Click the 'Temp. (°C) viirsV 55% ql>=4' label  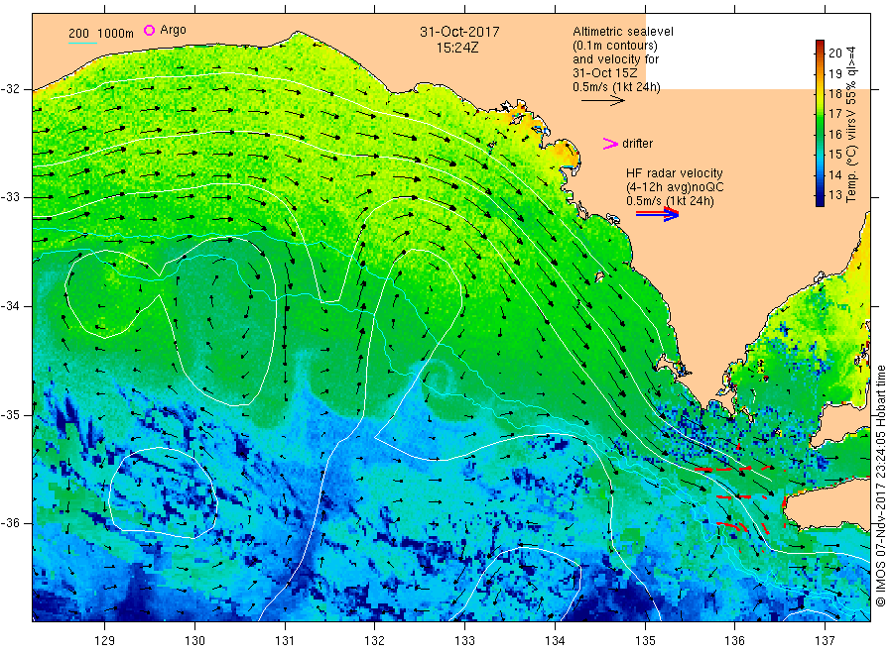(x=851, y=124)
